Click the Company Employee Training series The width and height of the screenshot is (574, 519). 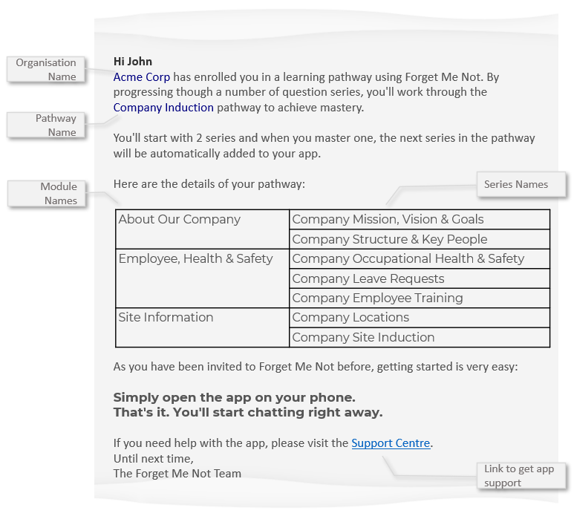tap(377, 298)
